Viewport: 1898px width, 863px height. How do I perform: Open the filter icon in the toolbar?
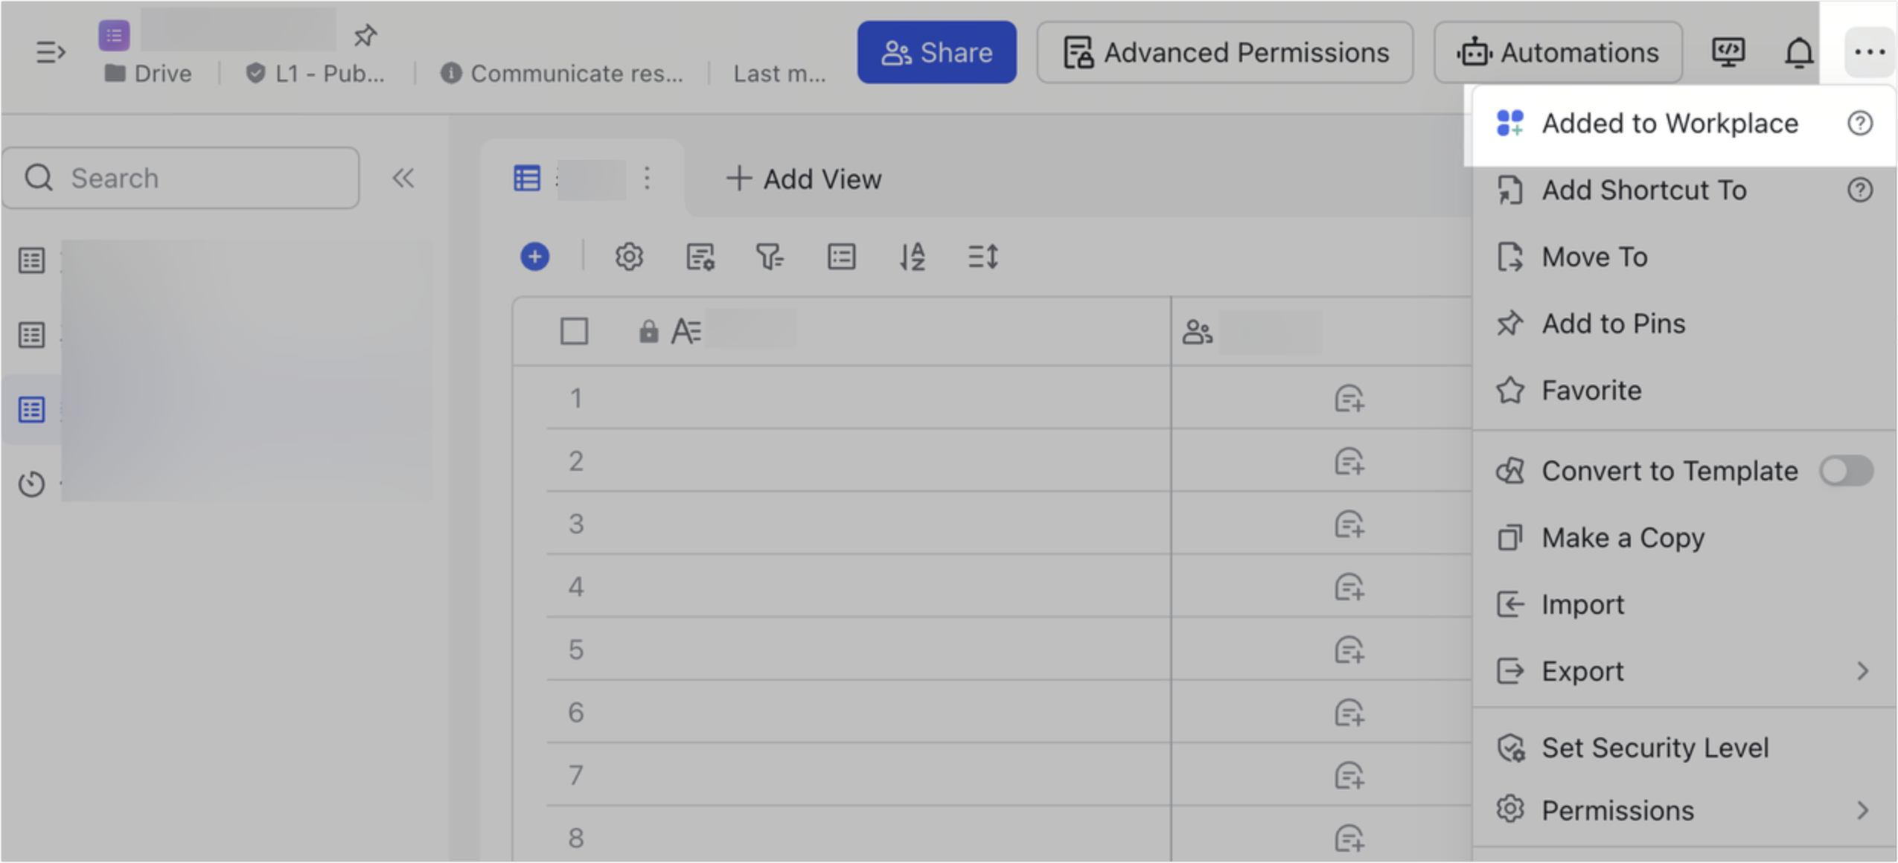tap(770, 257)
